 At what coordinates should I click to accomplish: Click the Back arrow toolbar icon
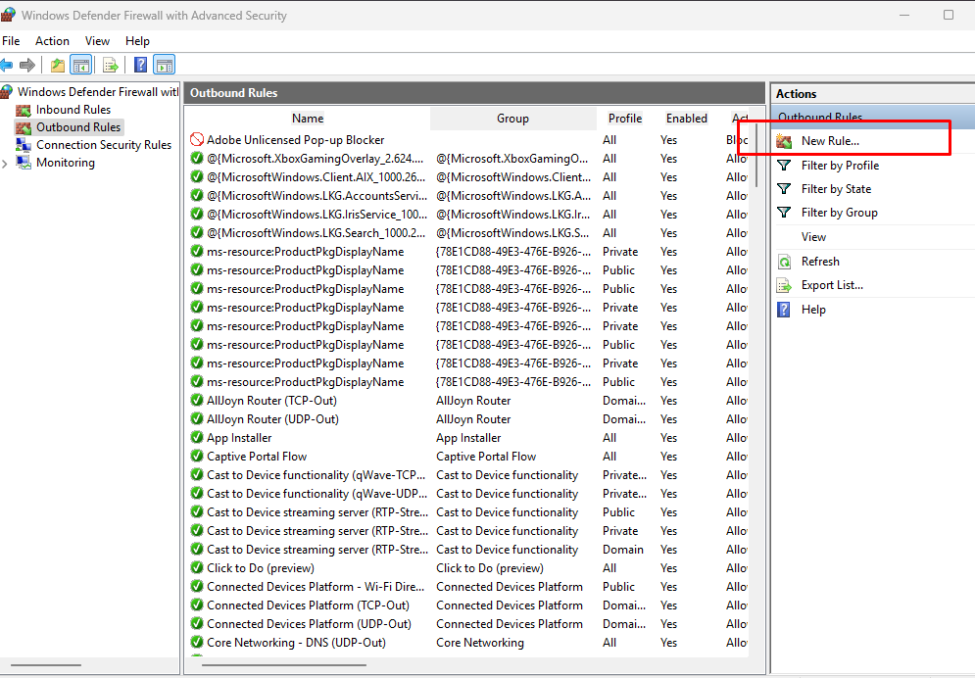click(7, 66)
